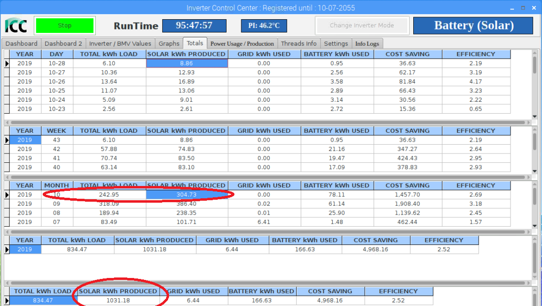Sort by COST SAVING header in daily table

(x=407, y=54)
